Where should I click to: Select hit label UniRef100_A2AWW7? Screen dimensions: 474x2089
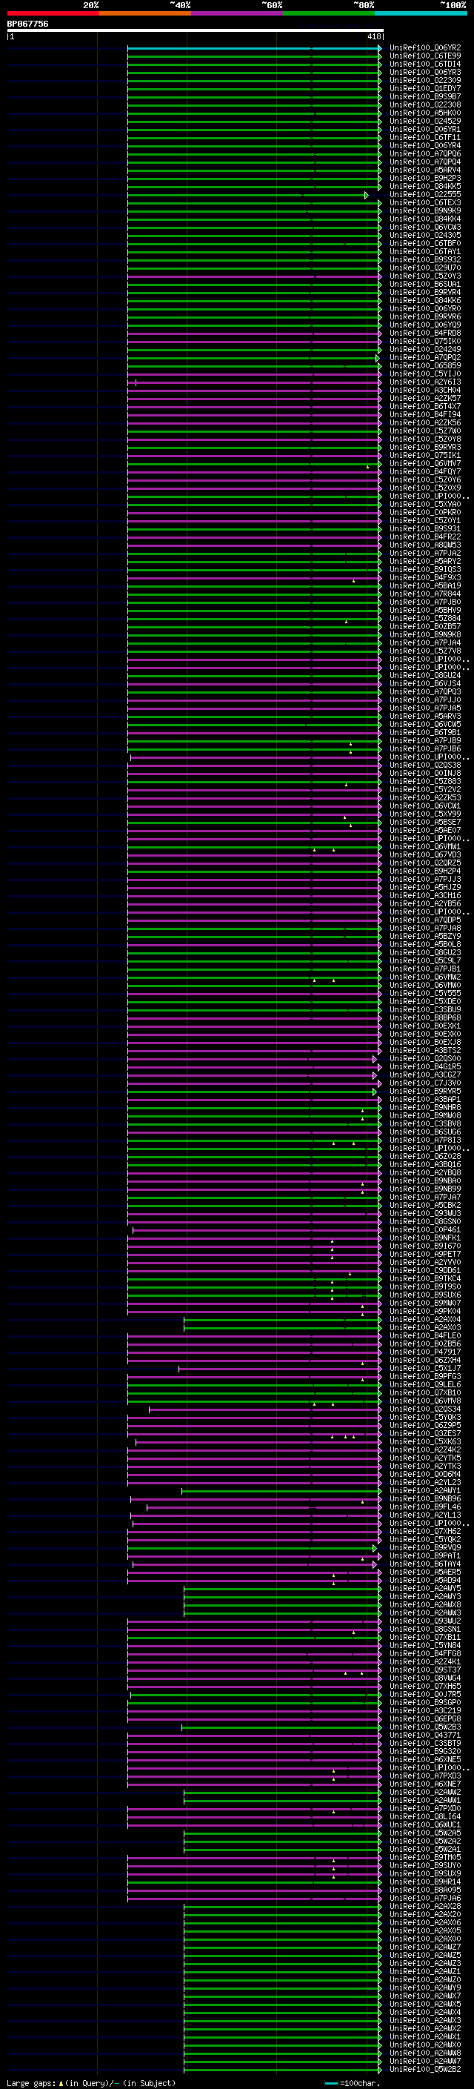click(425, 2062)
